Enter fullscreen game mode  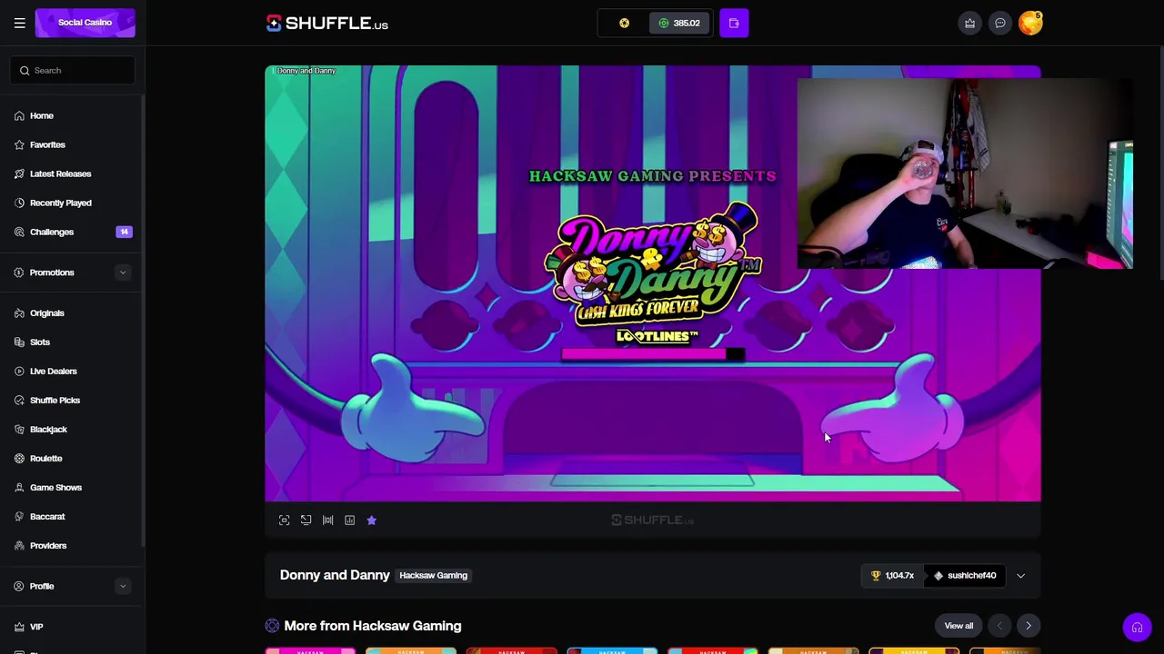(x=284, y=520)
